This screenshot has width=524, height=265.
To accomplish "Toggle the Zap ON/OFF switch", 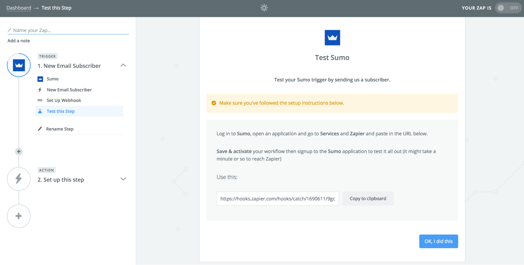I will tap(508, 8).
